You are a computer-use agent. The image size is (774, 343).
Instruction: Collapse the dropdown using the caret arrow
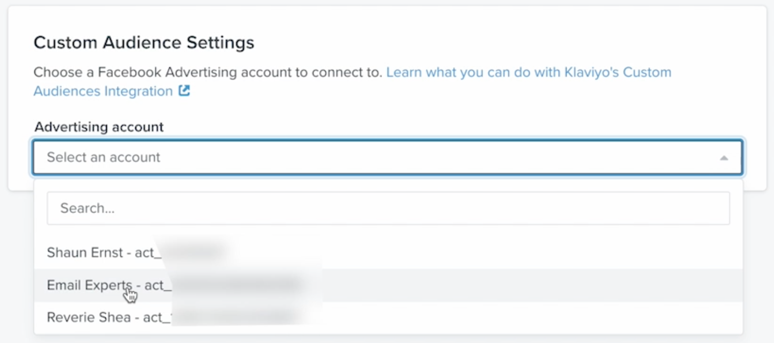point(724,158)
